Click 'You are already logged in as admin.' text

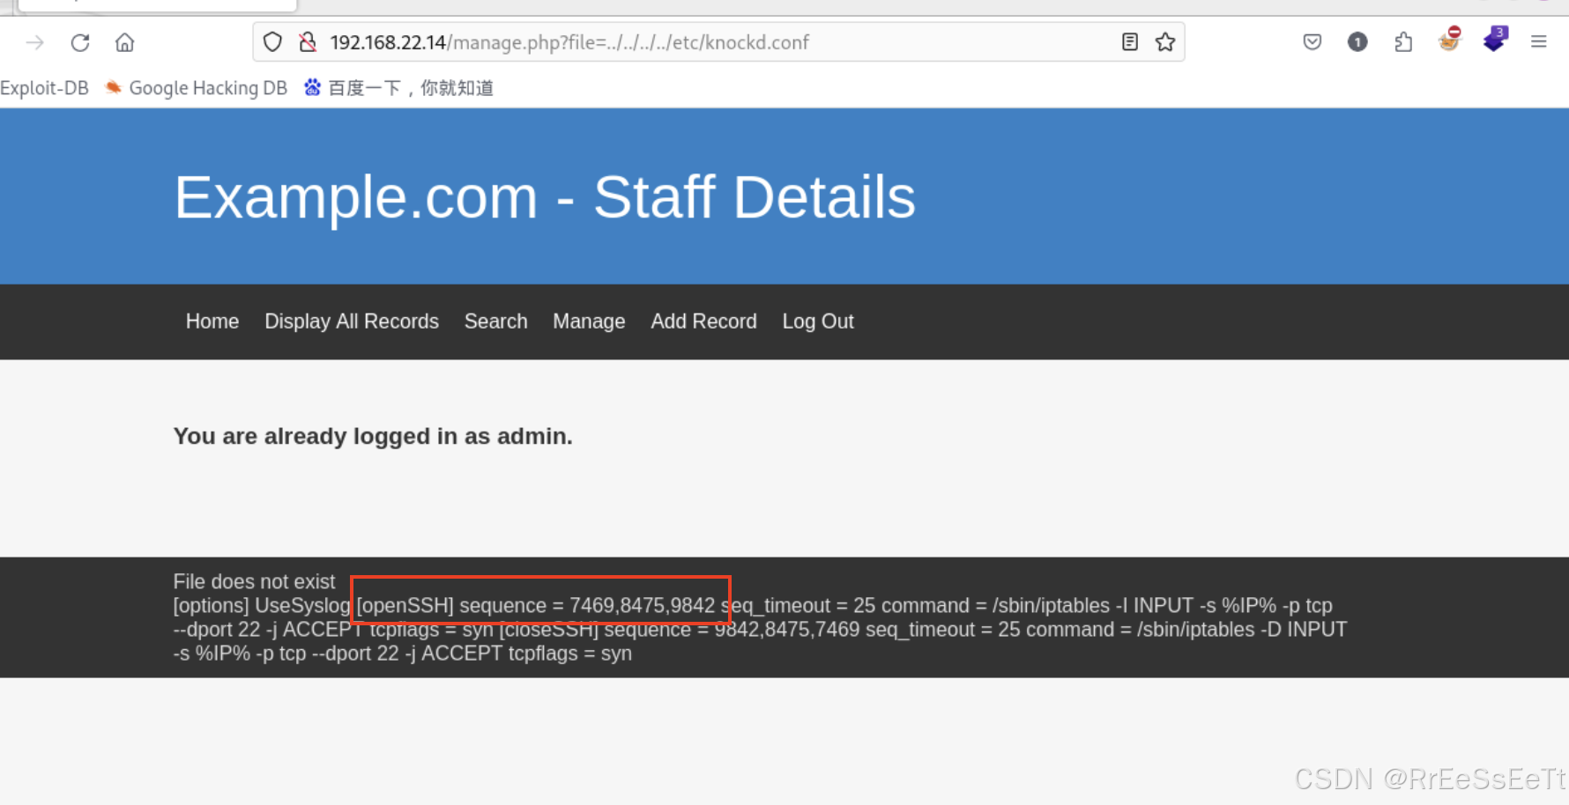coord(373,436)
